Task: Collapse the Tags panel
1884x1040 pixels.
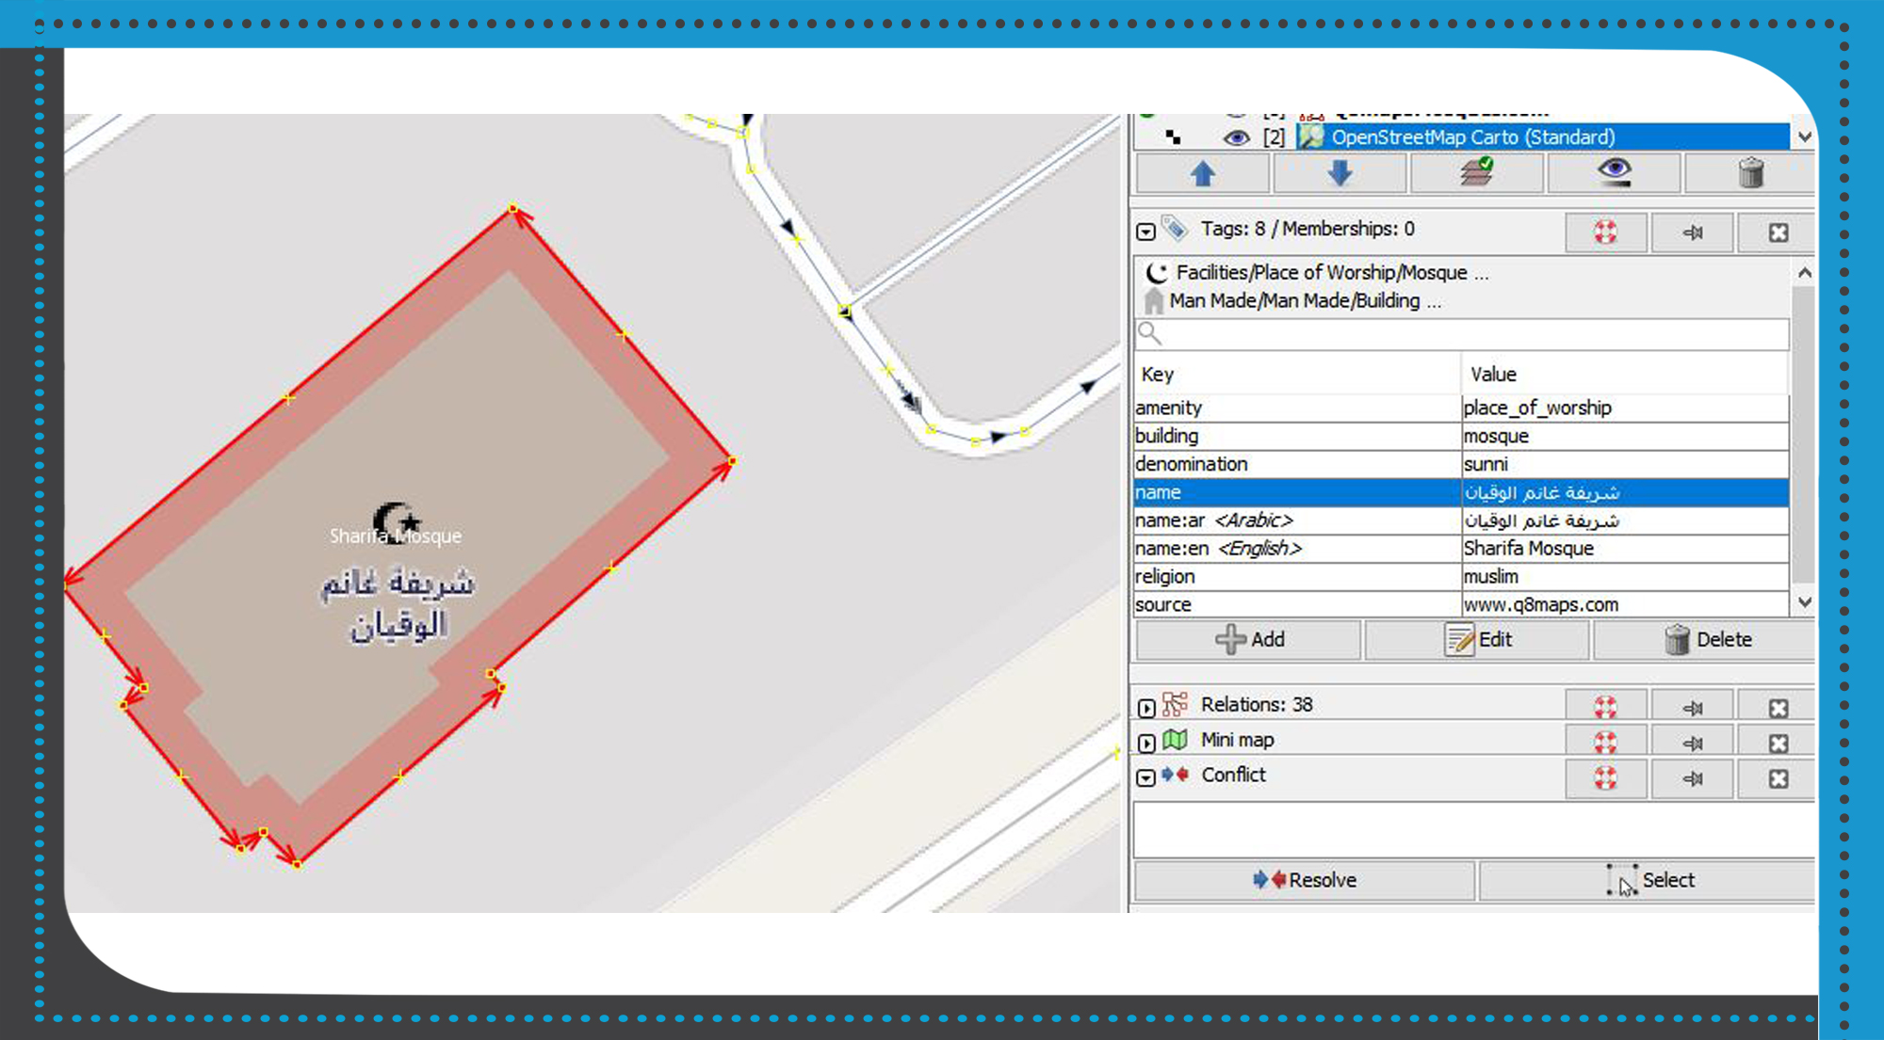Action: (x=1145, y=232)
